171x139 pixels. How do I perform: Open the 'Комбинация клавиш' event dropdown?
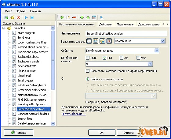pos(156,51)
